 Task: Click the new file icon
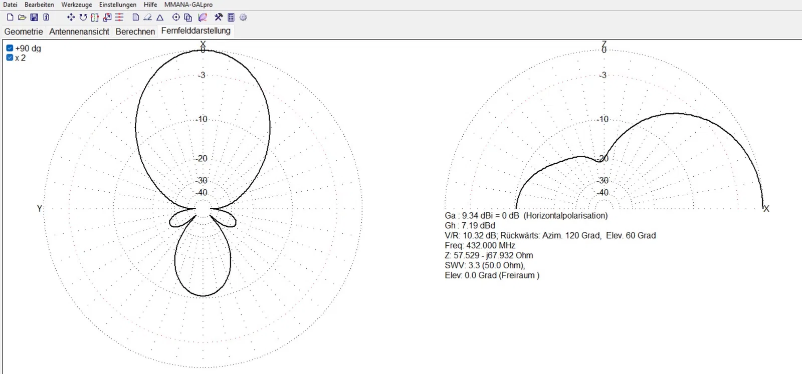[x=10, y=17]
